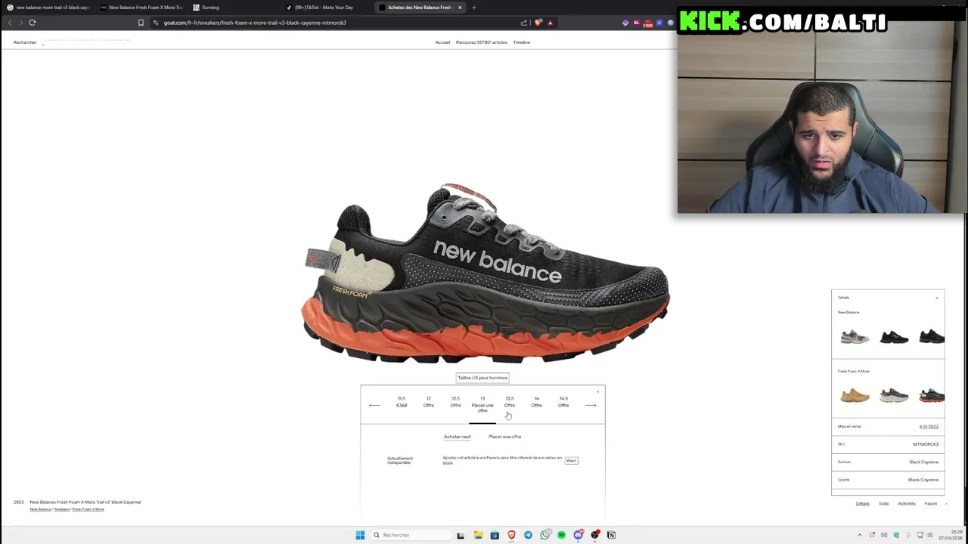968x544 pixels.
Task: Open the Timeline link in GOAT header
Action: pos(522,42)
